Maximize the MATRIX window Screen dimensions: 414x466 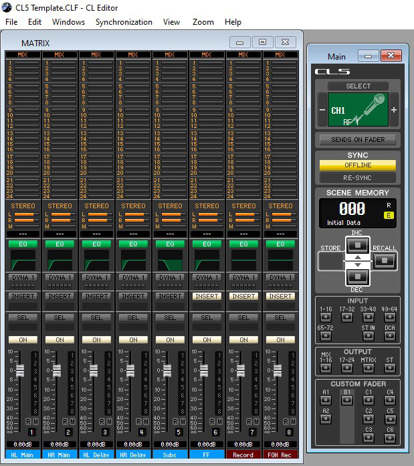[x=262, y=42]
